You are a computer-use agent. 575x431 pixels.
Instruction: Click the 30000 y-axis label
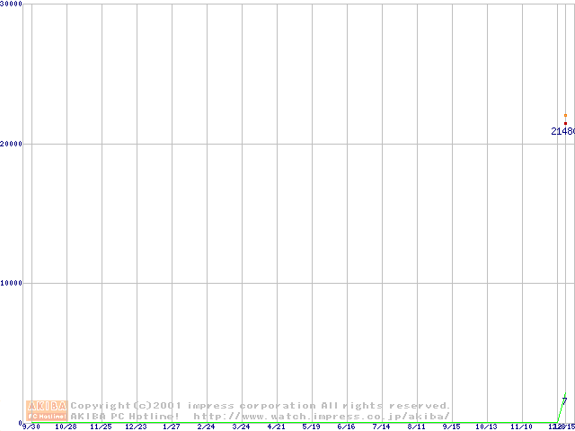tap(13, 4)
